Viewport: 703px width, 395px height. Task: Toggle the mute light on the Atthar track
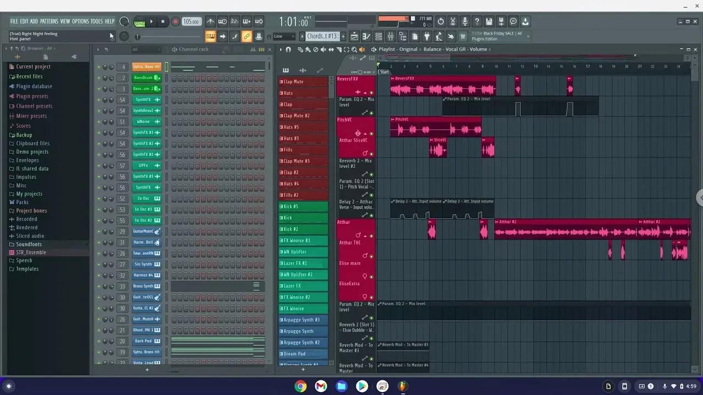(371, 236)
